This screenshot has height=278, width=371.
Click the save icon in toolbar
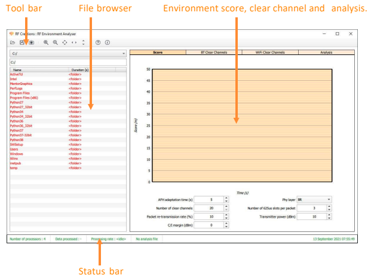point(22,43)
